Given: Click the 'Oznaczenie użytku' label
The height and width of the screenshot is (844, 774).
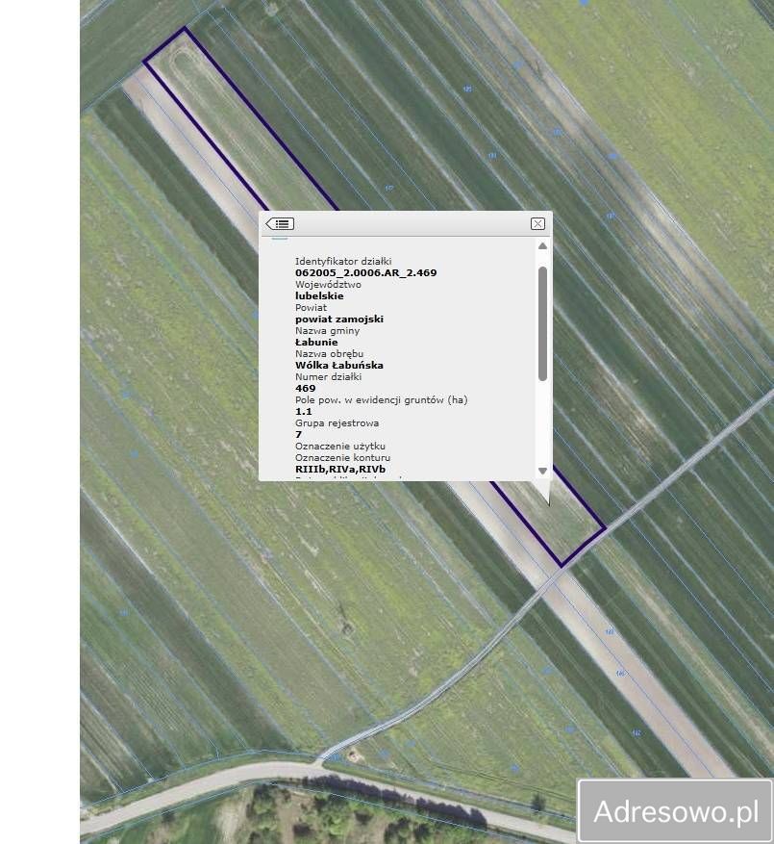Looking at the screenshot, I should (340, 447).
